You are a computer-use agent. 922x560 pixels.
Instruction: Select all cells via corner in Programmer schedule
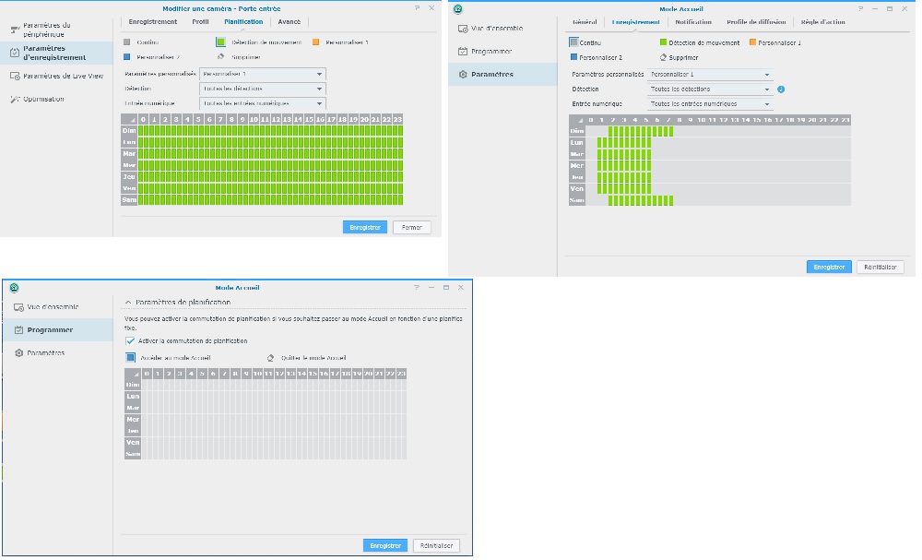point(133,374)
